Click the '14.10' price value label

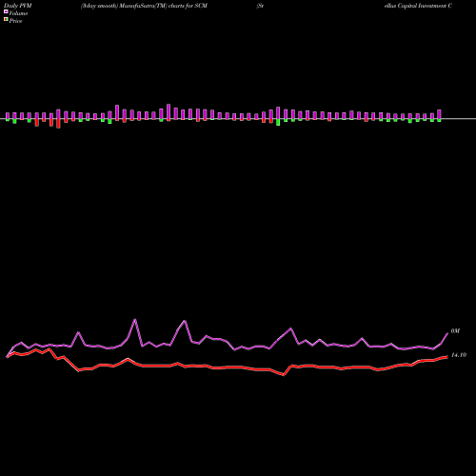pyautogui.click(x=459, y=355)
